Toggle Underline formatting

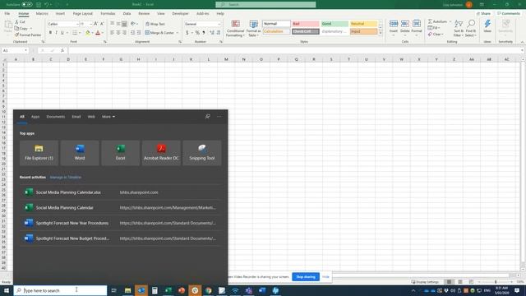(x=62, y=33)
